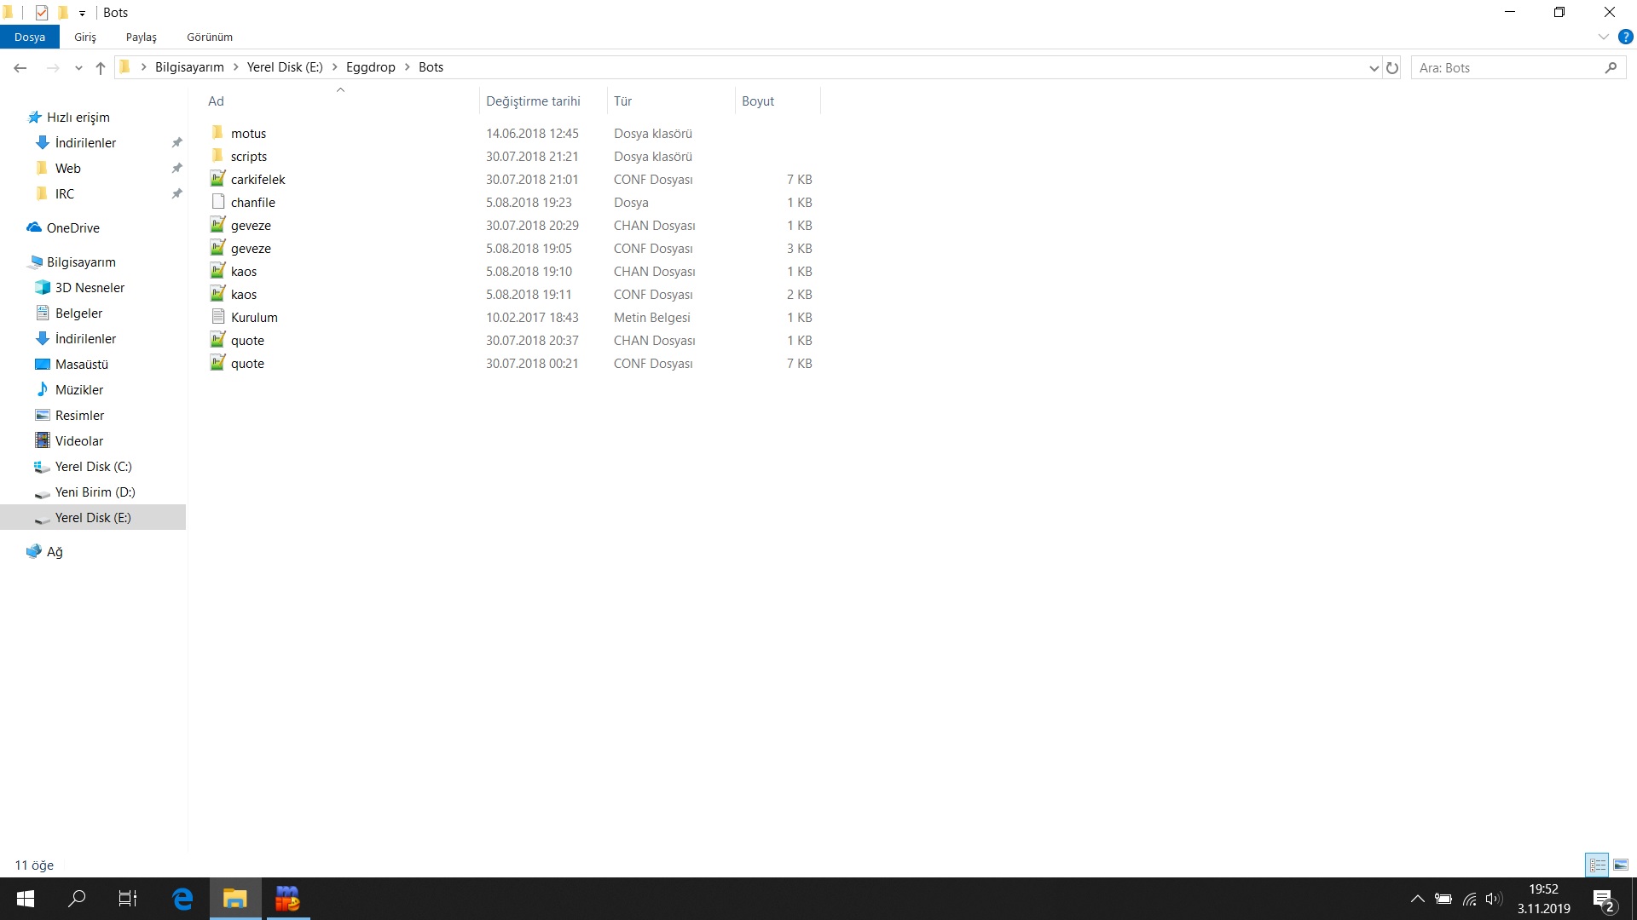Screen dimensions: 1637x920
Task: Expand the ribbon chevron
Action: (1603, 37)
